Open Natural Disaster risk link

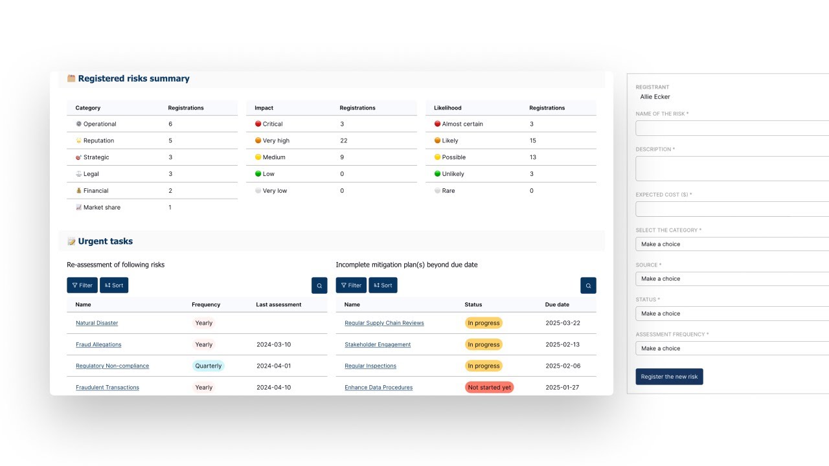[97, 323]
